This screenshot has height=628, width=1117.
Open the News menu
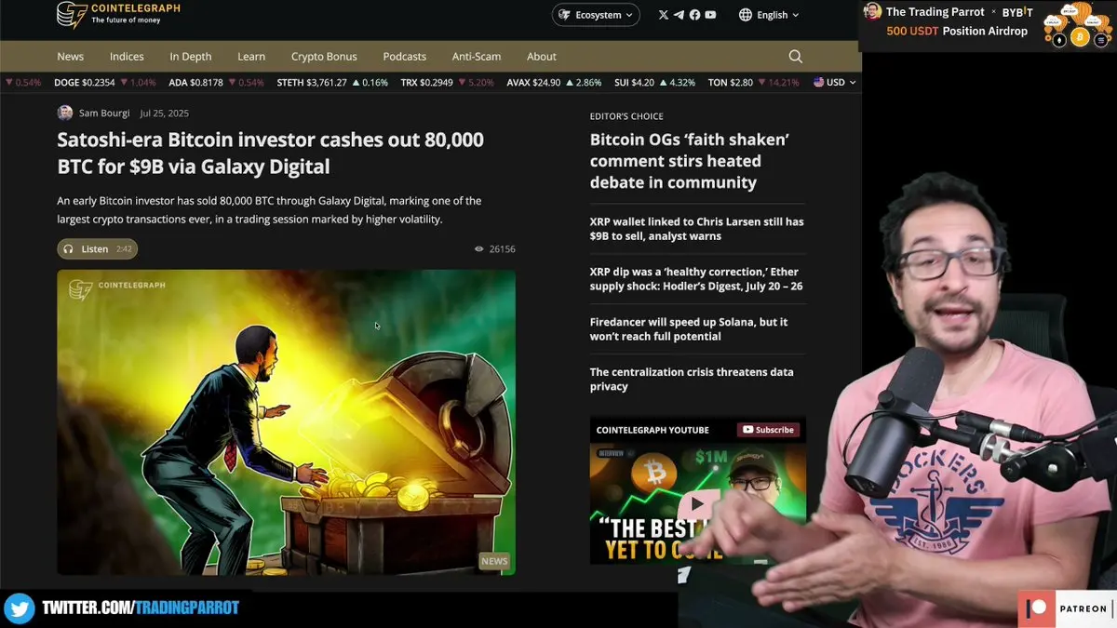click(x=71, y=57)
